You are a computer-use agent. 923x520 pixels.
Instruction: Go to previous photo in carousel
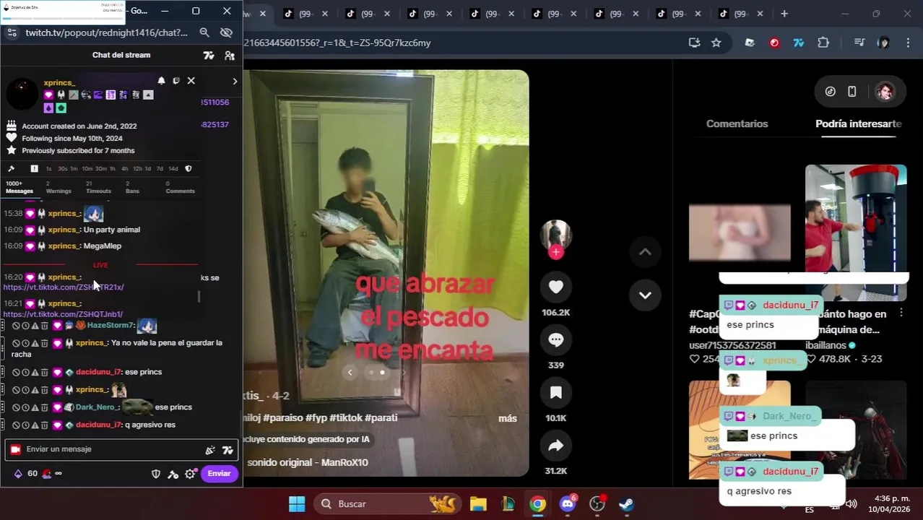350,373
